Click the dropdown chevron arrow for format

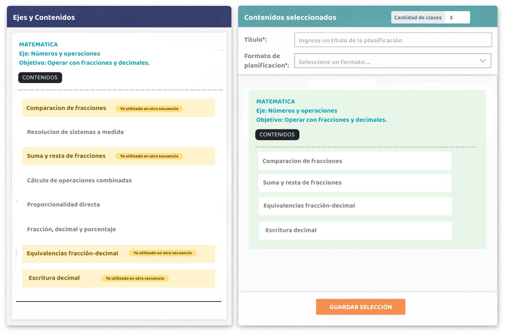[x=483, y=61]
